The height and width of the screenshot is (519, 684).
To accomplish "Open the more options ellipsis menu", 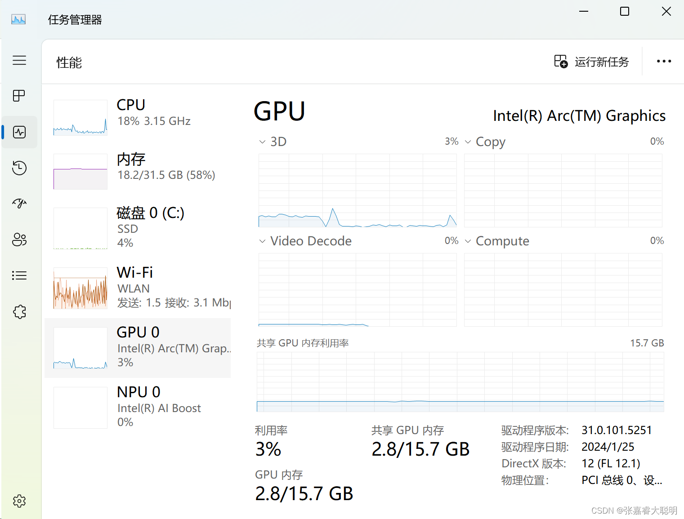I will click(x=664, y=61).
